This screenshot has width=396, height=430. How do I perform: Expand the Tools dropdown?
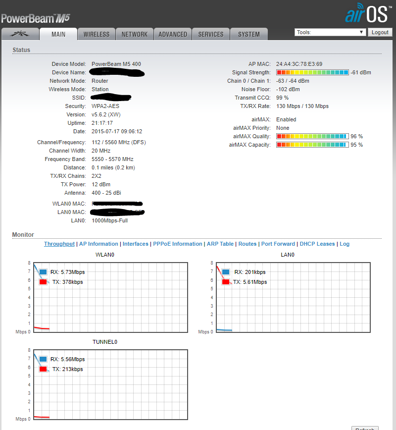click(330, 32)
